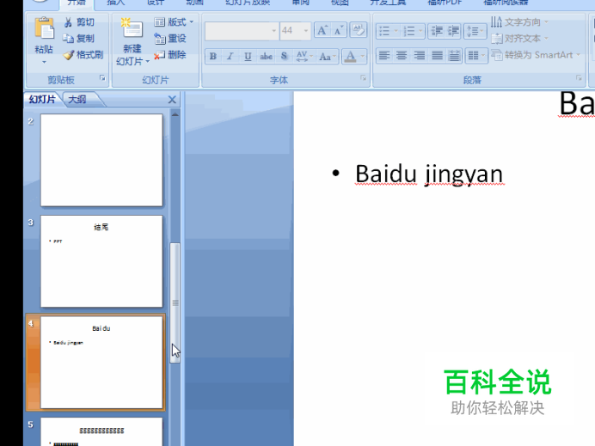Screen dimensions: 595x446
Task: Increase list indent level
Action: pyautogui.click(x=453, y=31)
